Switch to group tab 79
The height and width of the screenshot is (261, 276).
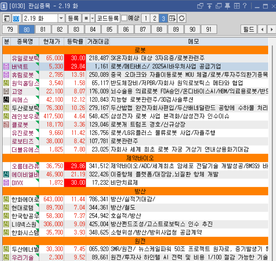pos(10,29)
